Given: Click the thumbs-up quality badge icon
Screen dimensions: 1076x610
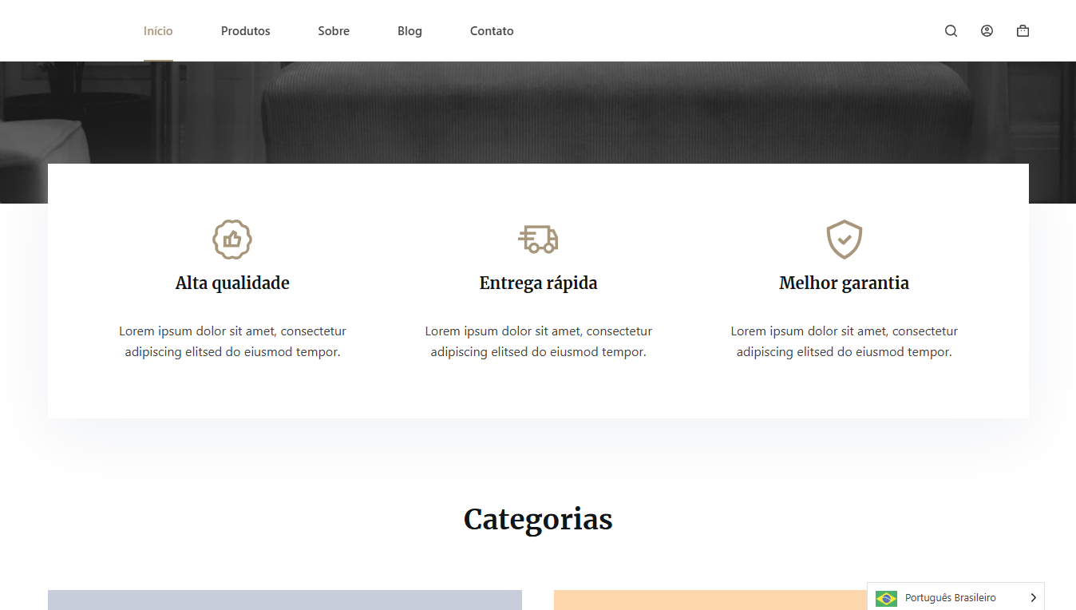Looking at the screenshot, I should pyautogui.click(x=232, y=239).
